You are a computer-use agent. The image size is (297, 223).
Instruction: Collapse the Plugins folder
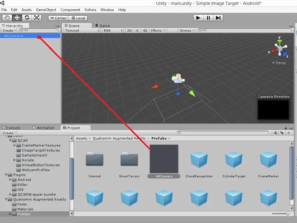[x=6, y=175]
